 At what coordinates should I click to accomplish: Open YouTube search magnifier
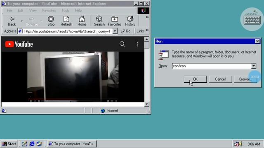(x=122, y=44)
